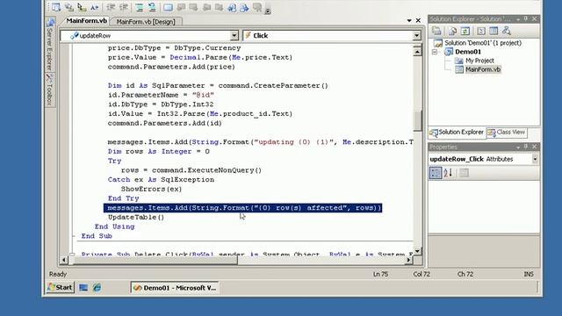Image resolution: width=562 pixels, height=316 pixels.
Task: Click View Designer icon in Solution Explorer
Action: tap(494, 32)
